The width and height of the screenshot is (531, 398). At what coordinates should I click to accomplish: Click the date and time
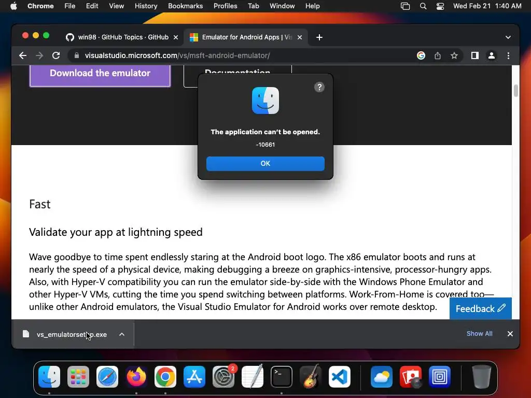click(487, 6)
